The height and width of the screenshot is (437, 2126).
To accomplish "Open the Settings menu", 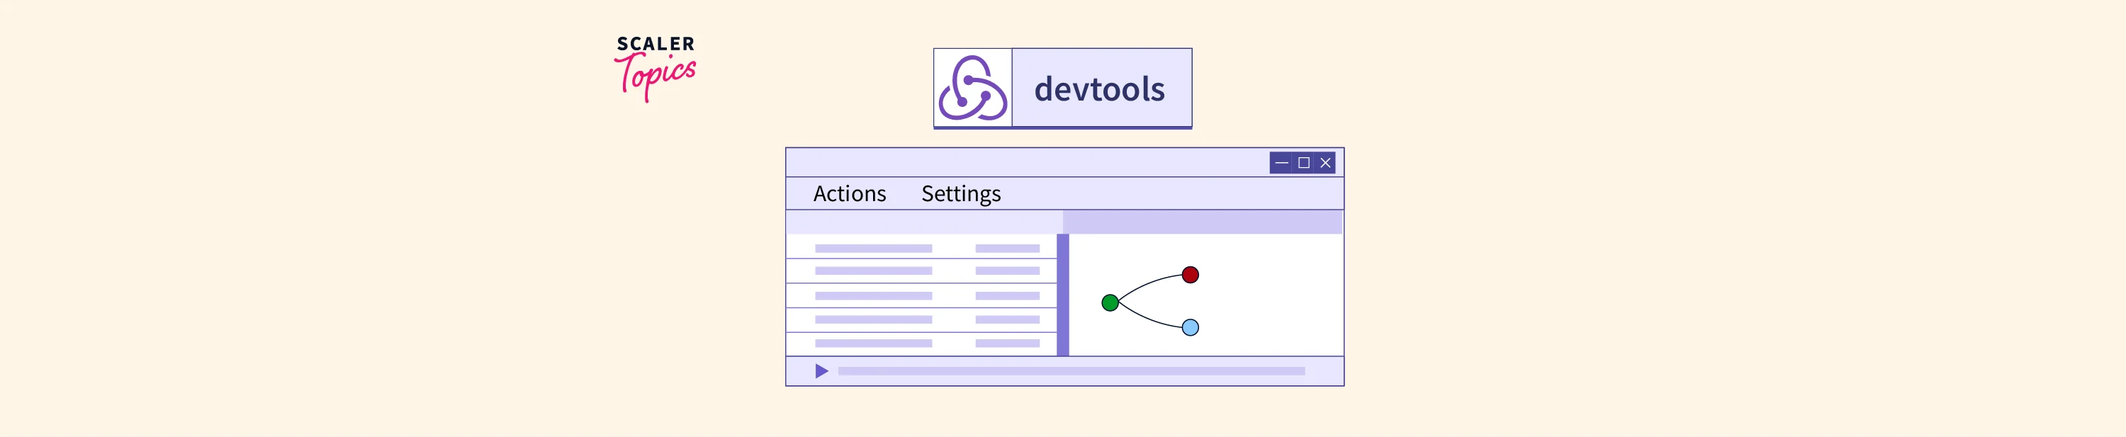I will tap(961, 194).
